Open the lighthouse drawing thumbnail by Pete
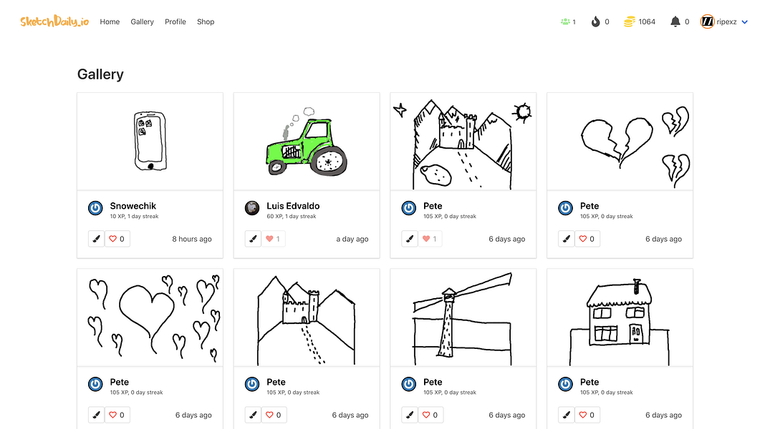This screenshot has width=770, height=429. [463, 317]
